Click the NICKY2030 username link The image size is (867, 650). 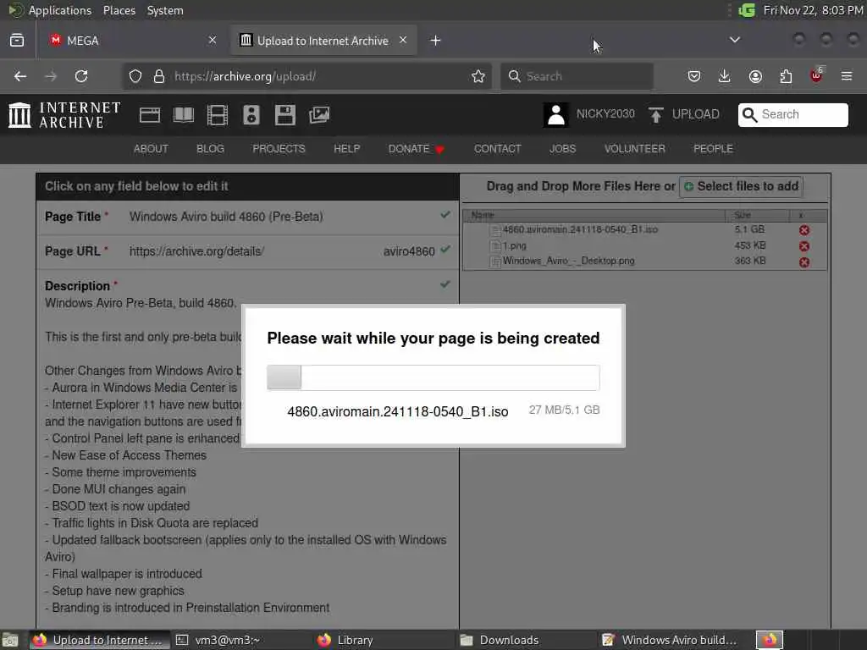click(605, 114)
